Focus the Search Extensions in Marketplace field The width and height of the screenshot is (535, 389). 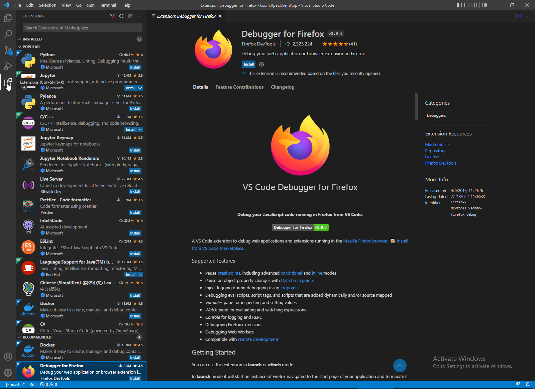pyautogui.click(x=83, y=28)
